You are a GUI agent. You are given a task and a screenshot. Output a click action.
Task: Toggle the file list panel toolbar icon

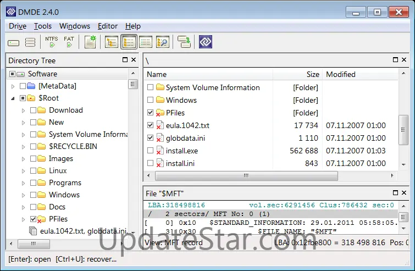129,42
